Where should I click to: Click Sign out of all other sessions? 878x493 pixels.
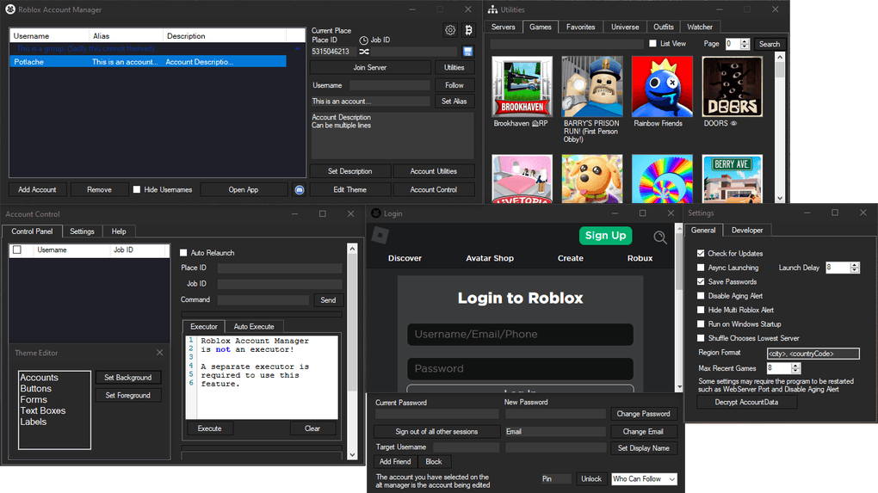pyautogui.click(x=436, y=432)
